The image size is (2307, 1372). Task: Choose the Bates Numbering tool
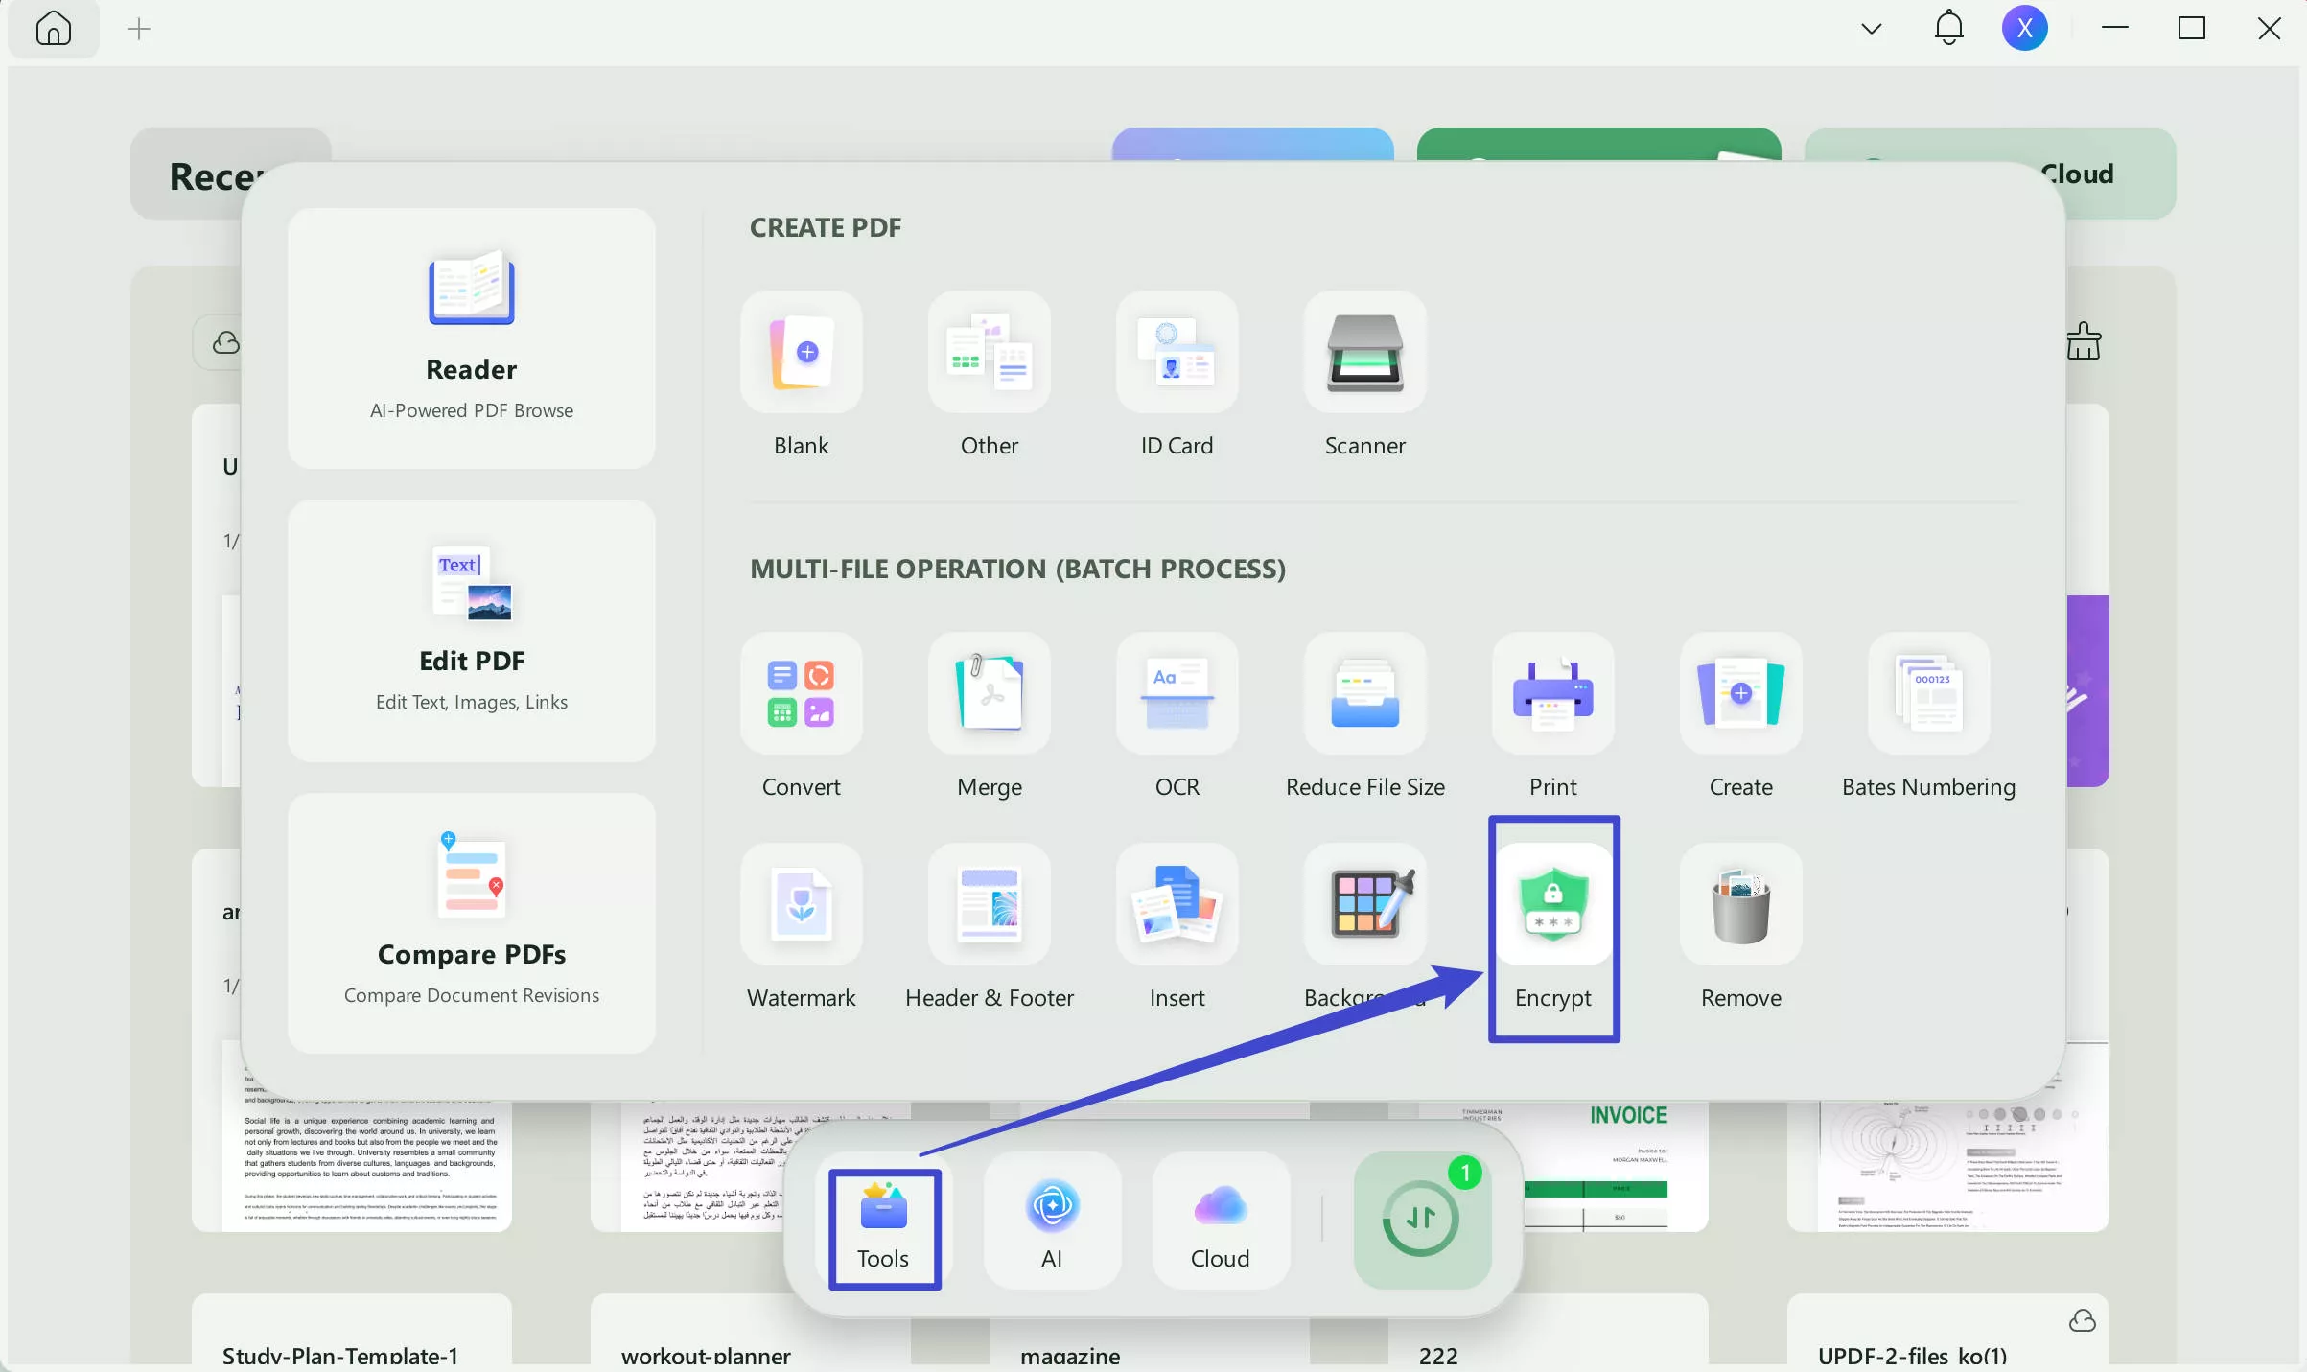(x=1928, y=694)
